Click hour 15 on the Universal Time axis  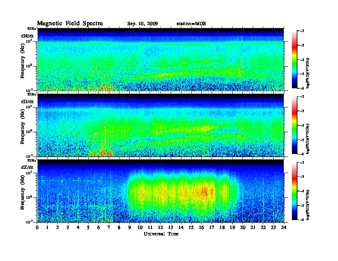(x=191, y=227)
